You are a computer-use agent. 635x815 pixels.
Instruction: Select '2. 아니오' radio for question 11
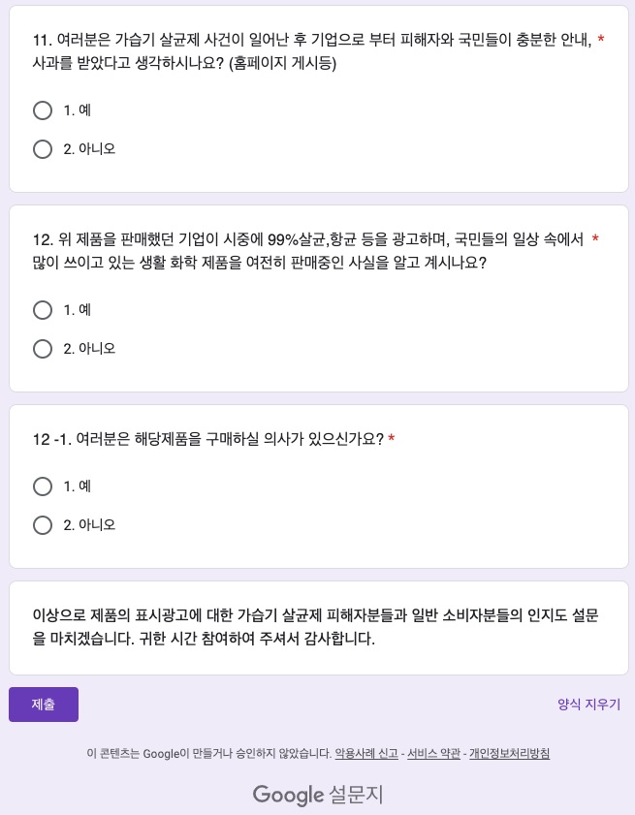[43, 149]
